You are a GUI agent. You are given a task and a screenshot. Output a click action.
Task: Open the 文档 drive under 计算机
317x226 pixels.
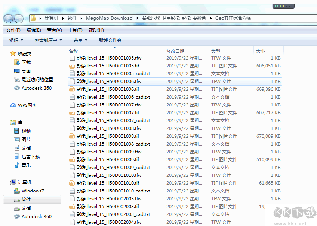click(x=22, y=208)
